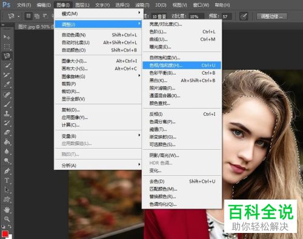
Task: Open the tool preset picker dropdown arrow
Action: point(18,16)
